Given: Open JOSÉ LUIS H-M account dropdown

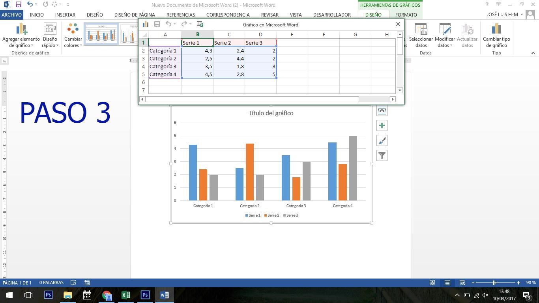Looking at the screenshot, I should pos(505,15).
